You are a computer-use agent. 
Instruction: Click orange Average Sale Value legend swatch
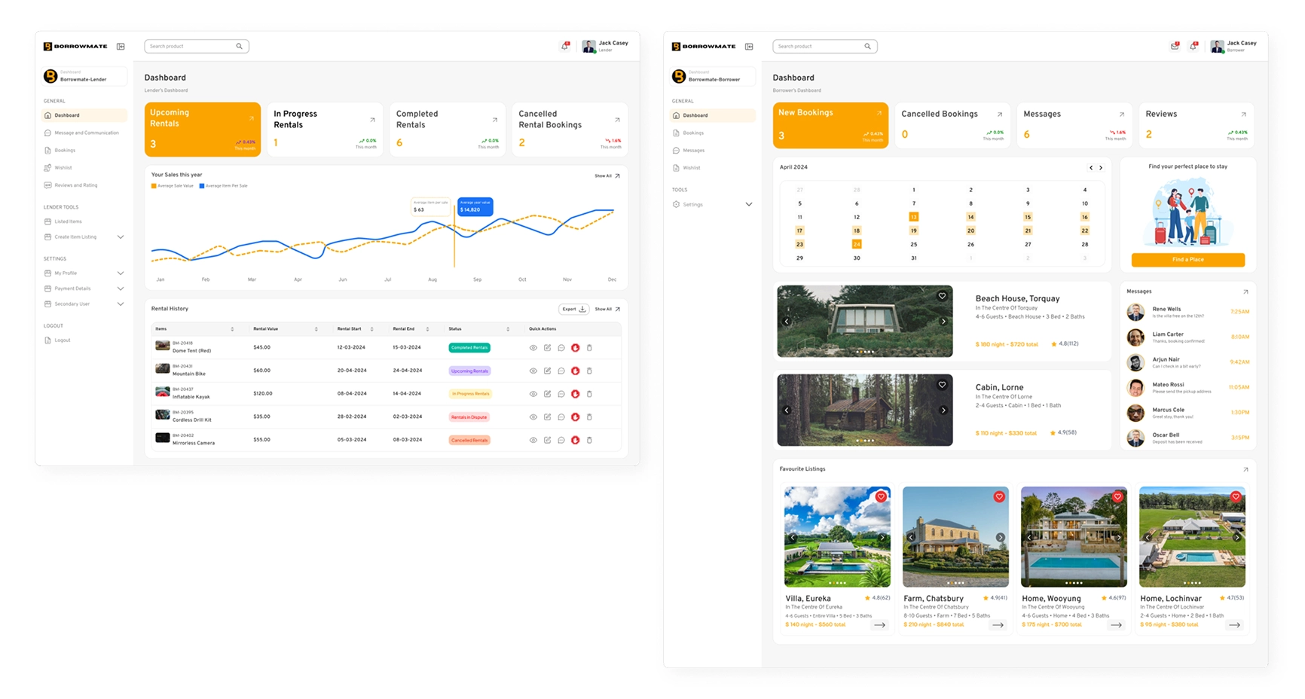[154, 186]
